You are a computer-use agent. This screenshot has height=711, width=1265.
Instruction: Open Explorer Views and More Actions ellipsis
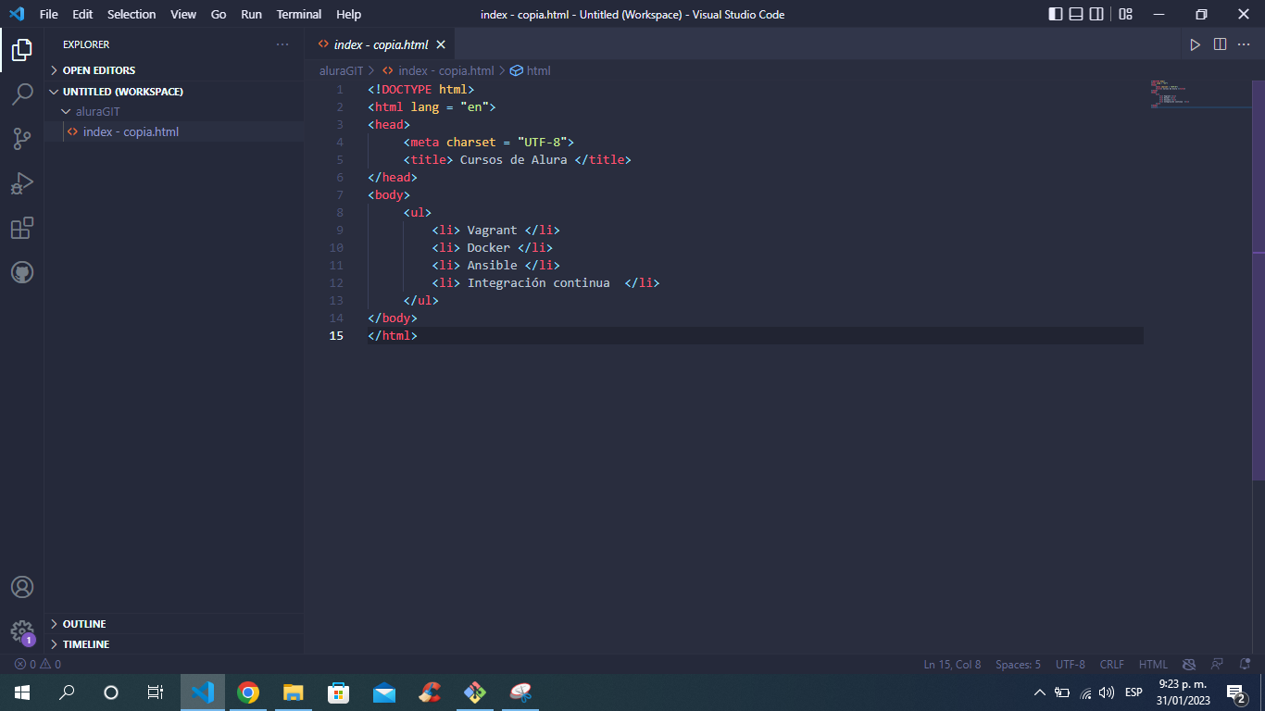tap(282, 44)
